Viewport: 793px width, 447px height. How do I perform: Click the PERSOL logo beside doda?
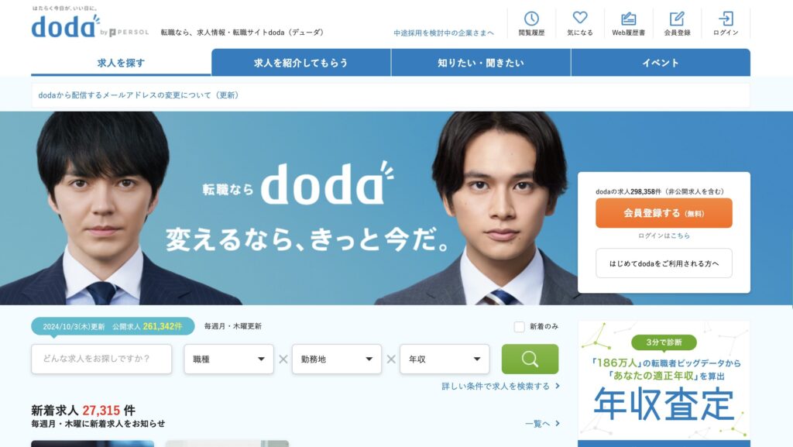click(x=129, y=33)
